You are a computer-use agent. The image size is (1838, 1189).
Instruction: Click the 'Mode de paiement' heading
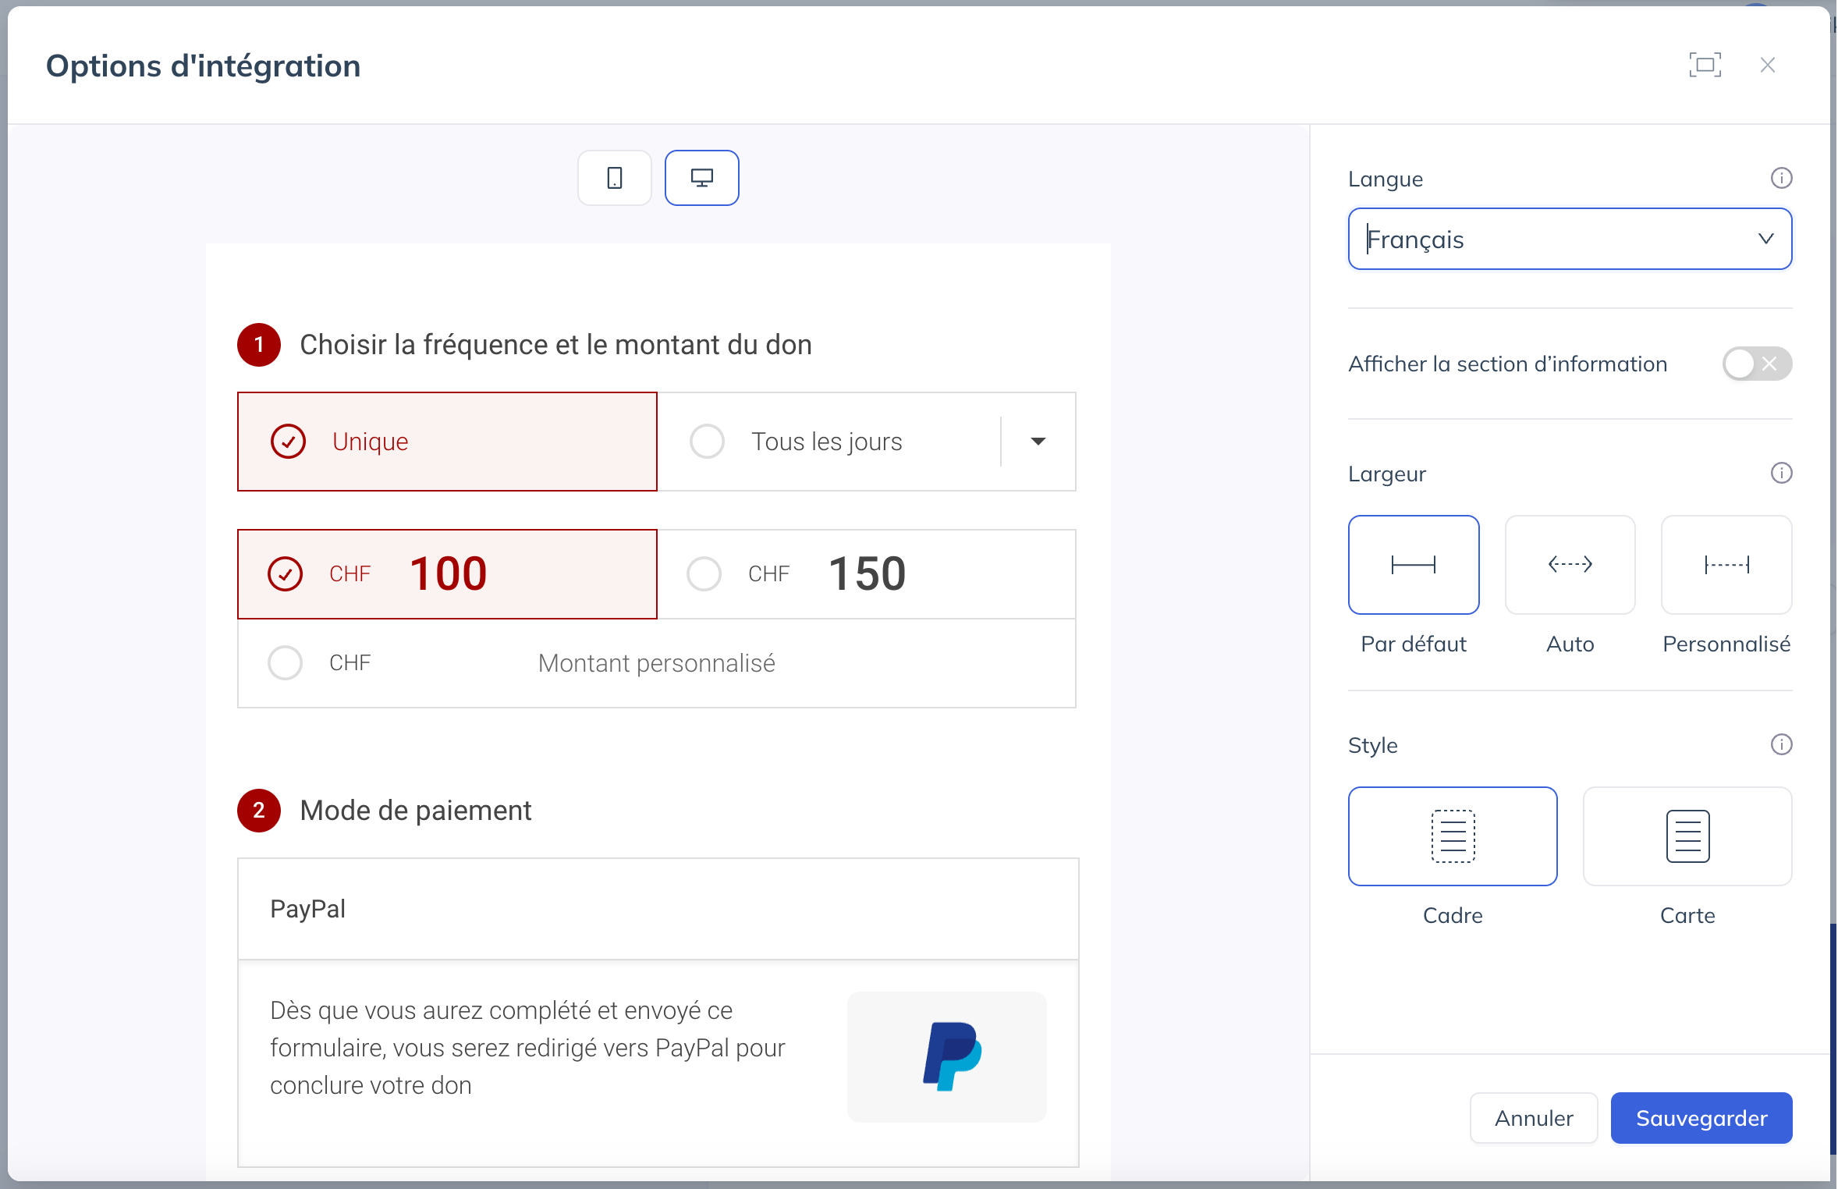416,811
